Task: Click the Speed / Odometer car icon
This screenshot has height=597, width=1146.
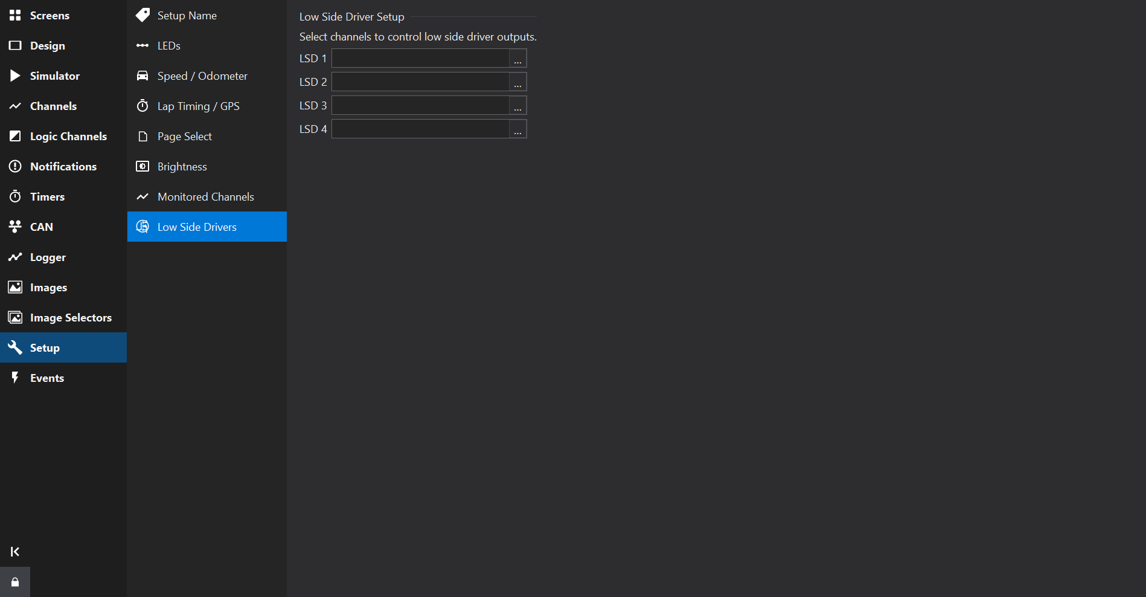Action: click(142, 76)
